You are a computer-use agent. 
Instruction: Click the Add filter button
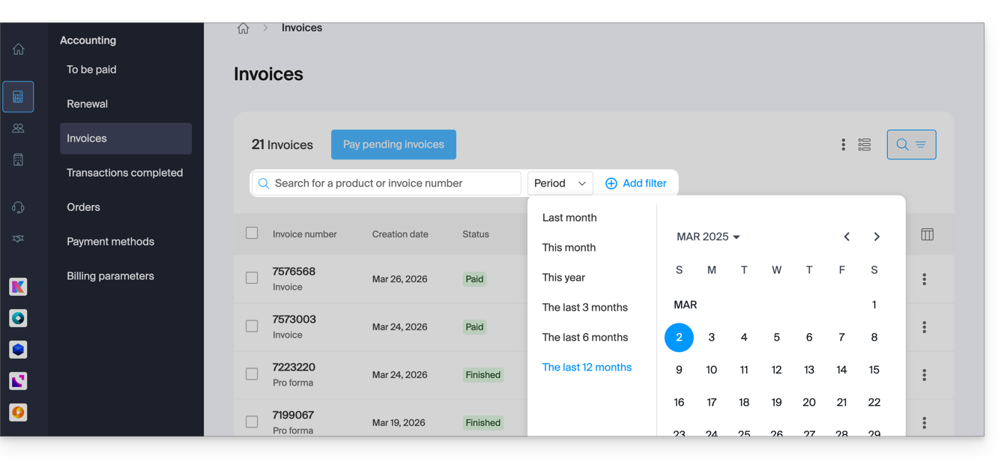click(636, 183)
